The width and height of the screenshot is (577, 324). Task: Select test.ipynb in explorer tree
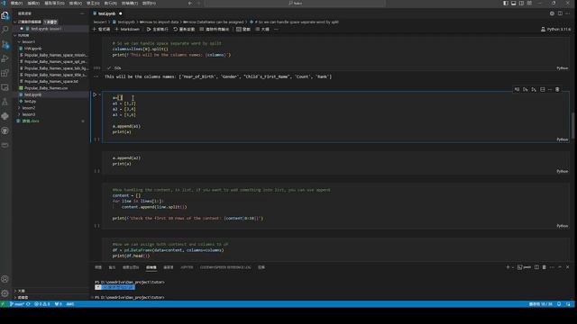coord(32,94)
